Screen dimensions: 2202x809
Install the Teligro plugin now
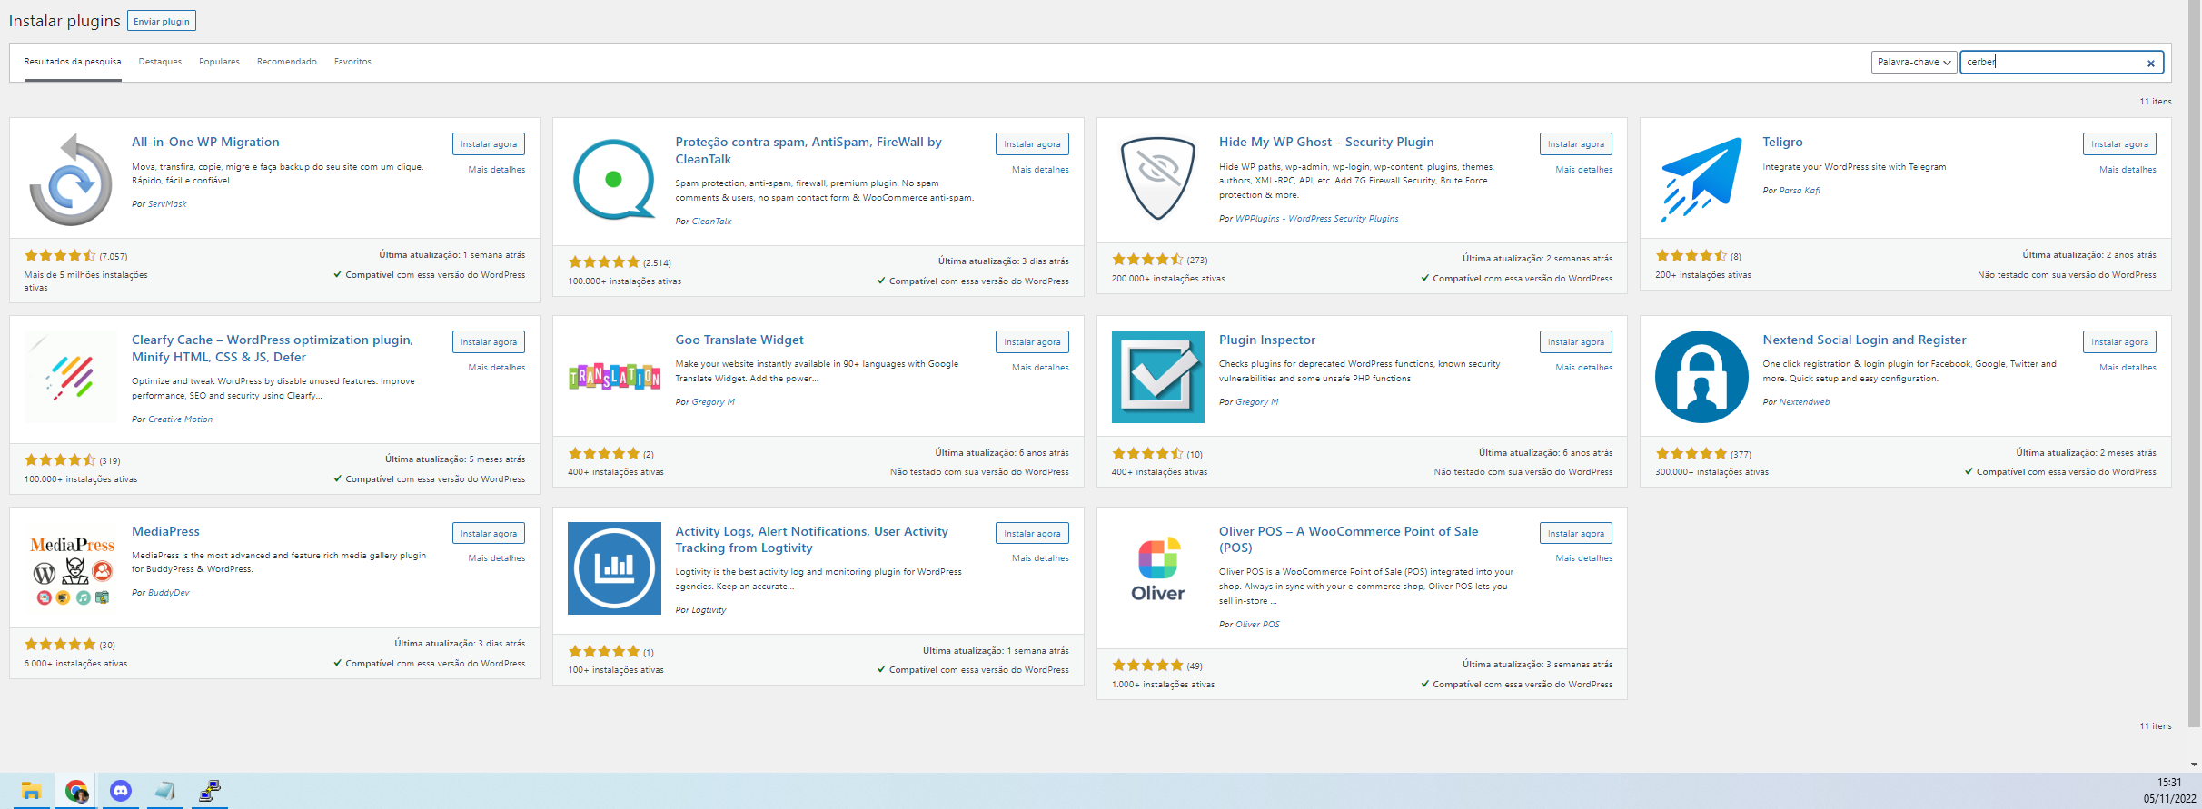click(x=2119, y=143)
